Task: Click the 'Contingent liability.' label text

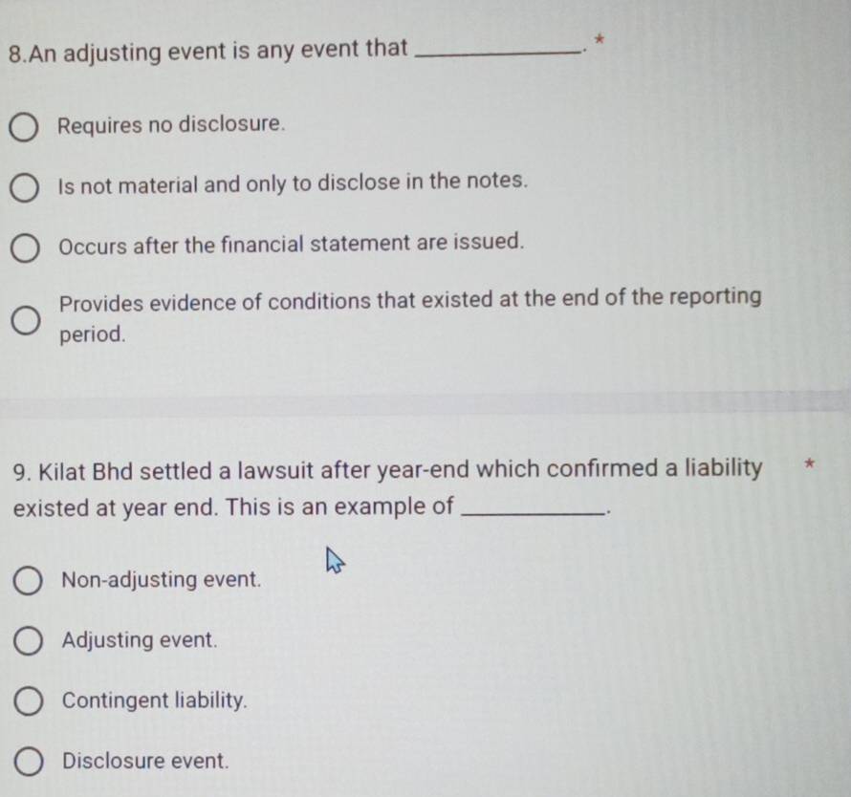Action: [x=155, y=700]
